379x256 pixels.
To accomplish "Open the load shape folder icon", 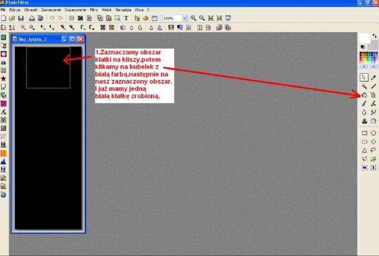I will [x=373, y=159].
